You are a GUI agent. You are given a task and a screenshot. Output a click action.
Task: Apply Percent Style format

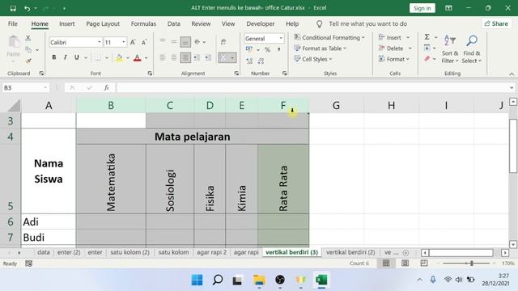coord(268,50)
